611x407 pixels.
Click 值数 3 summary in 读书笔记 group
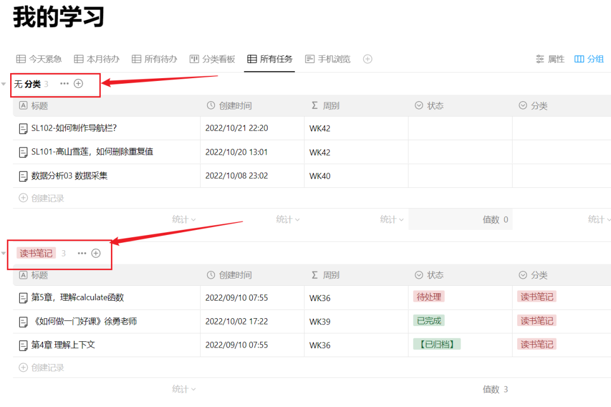[x=495, y=389]
